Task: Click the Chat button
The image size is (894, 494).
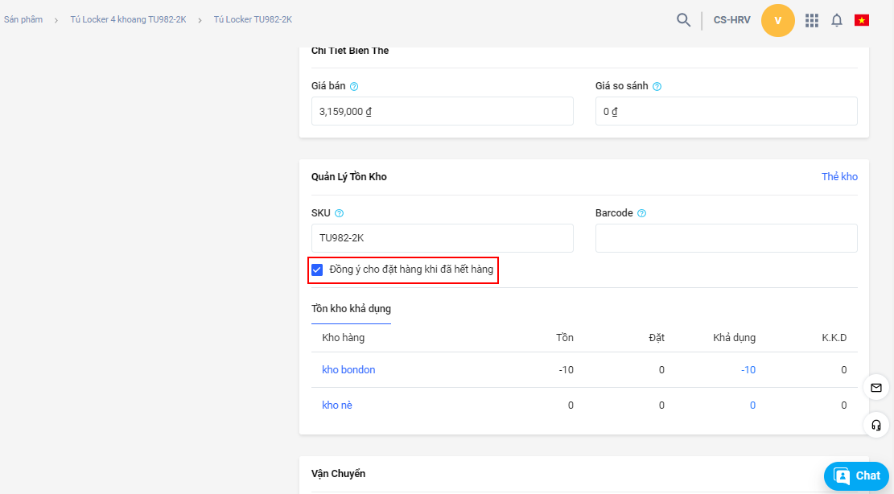Action: pos(856,475)
